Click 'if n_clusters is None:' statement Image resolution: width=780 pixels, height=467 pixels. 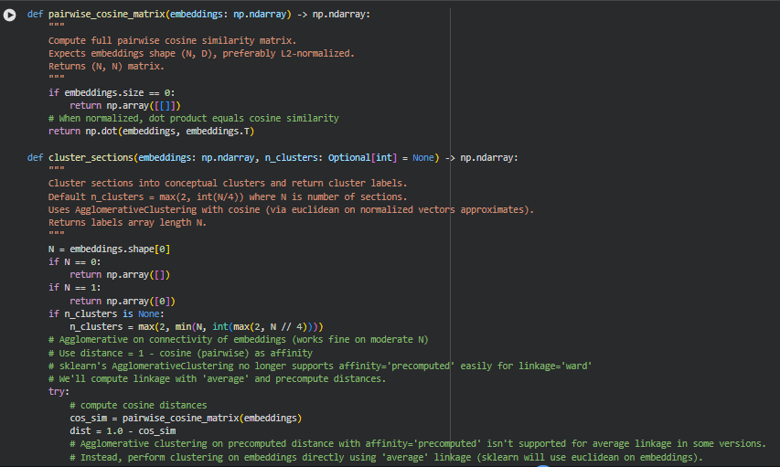[x=106, y=313]
